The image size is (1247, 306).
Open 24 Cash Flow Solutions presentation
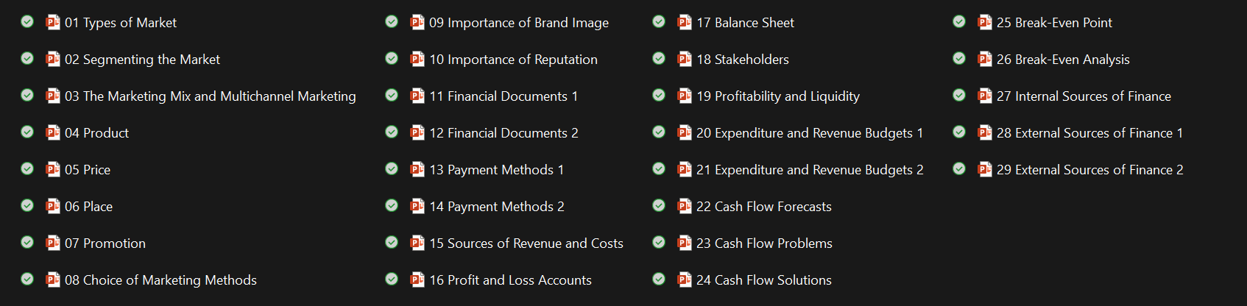pyautogui.click(x=764, y=280)
